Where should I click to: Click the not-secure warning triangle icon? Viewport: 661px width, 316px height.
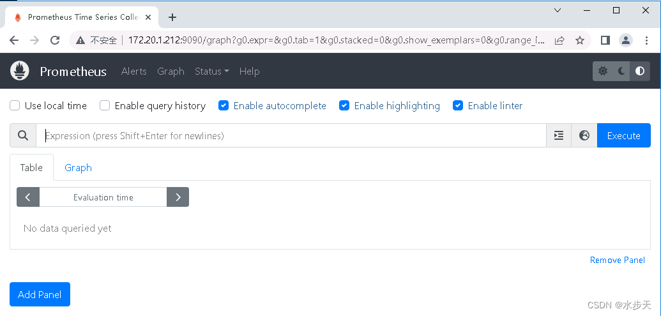click(80, 40)
